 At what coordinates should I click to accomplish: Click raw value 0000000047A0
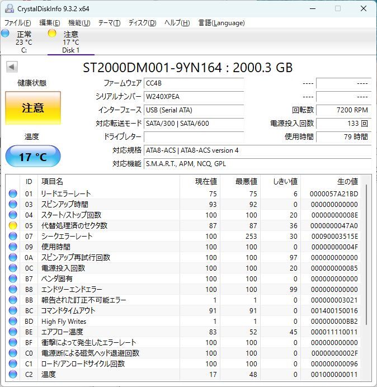coord(334,226)
